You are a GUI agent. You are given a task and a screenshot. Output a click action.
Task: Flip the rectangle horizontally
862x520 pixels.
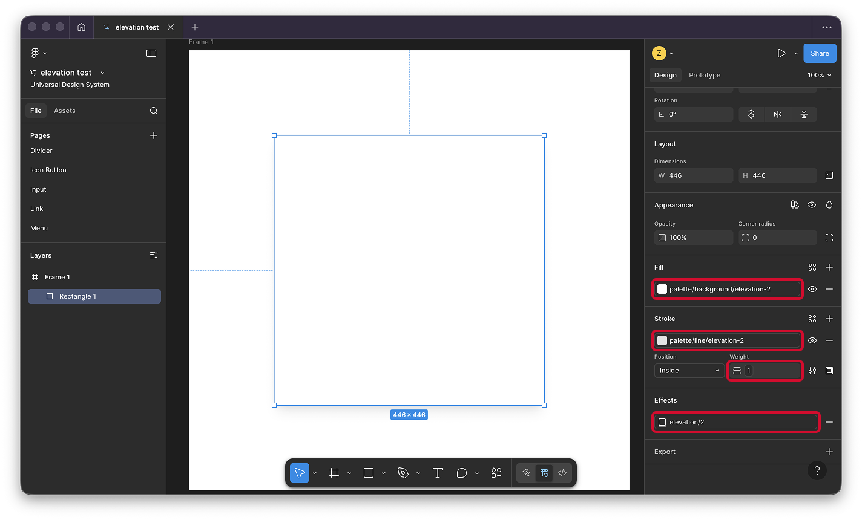[x=778, y=114]
